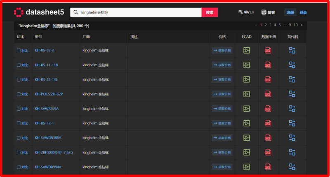View substitute parts for KH-PCIE5.2H-52P
Screen dimensions: 330x177
pos(292,94)
